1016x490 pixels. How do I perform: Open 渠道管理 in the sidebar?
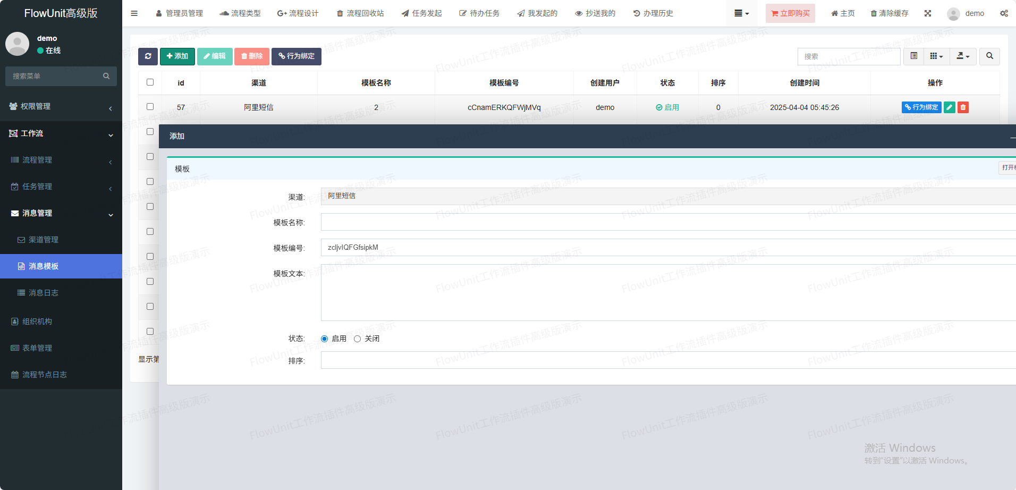44,240
